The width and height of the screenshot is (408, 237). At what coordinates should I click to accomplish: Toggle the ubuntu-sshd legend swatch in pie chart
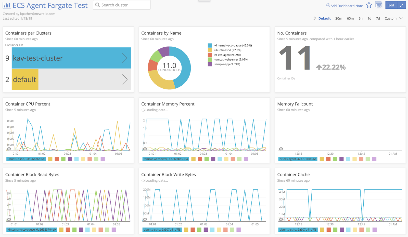pos(210,50)
